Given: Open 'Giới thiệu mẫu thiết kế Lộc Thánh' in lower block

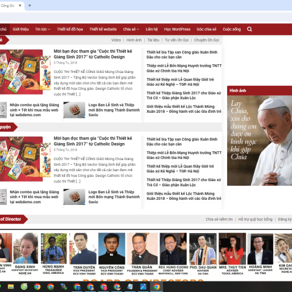Looking at the screenshot, I should pyautogui.click(x=184, y=196).
